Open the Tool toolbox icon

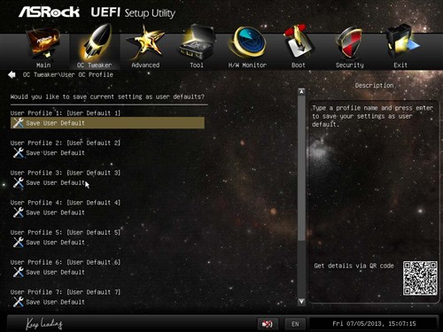pyautogui.click(x=197, y=42)
